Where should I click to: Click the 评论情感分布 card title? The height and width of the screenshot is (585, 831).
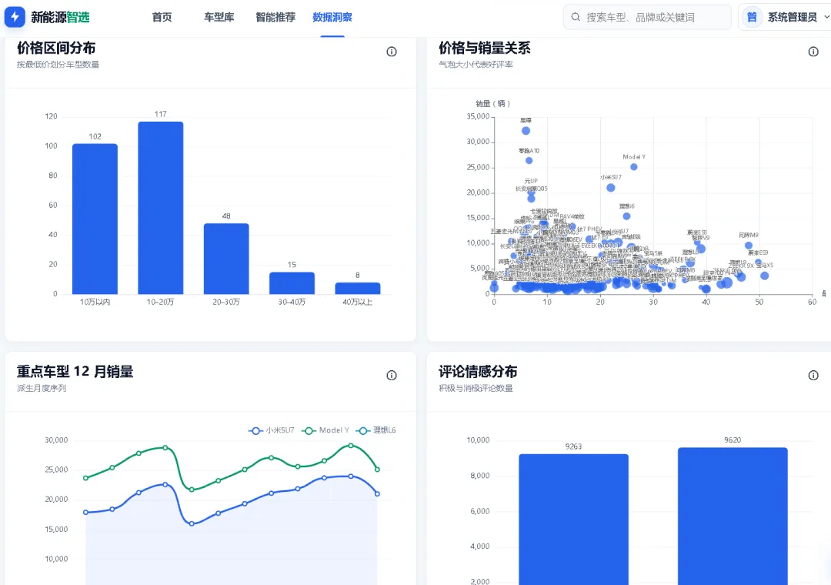478,372
